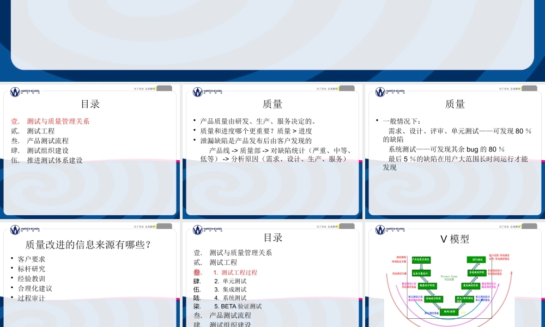The image size is (545, 327).
Task: Click sub-item 3. 集成测试
Action: pyautogui.click(x=230, y=289)
